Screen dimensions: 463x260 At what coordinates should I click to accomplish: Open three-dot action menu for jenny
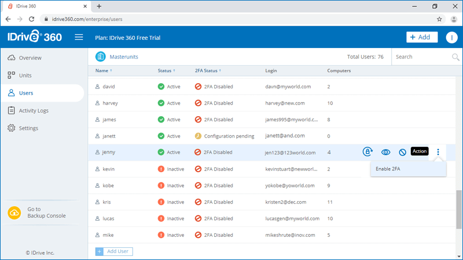click(438, 152)
